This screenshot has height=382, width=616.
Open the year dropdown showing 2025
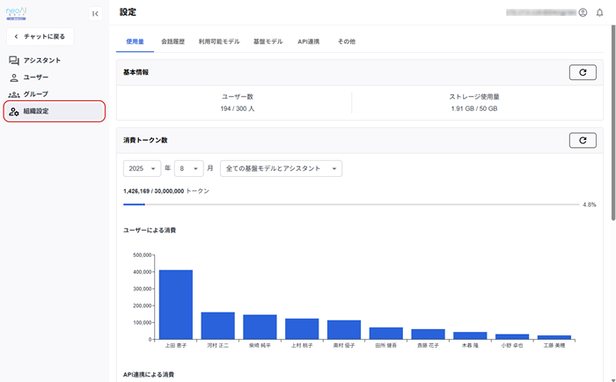143,168
